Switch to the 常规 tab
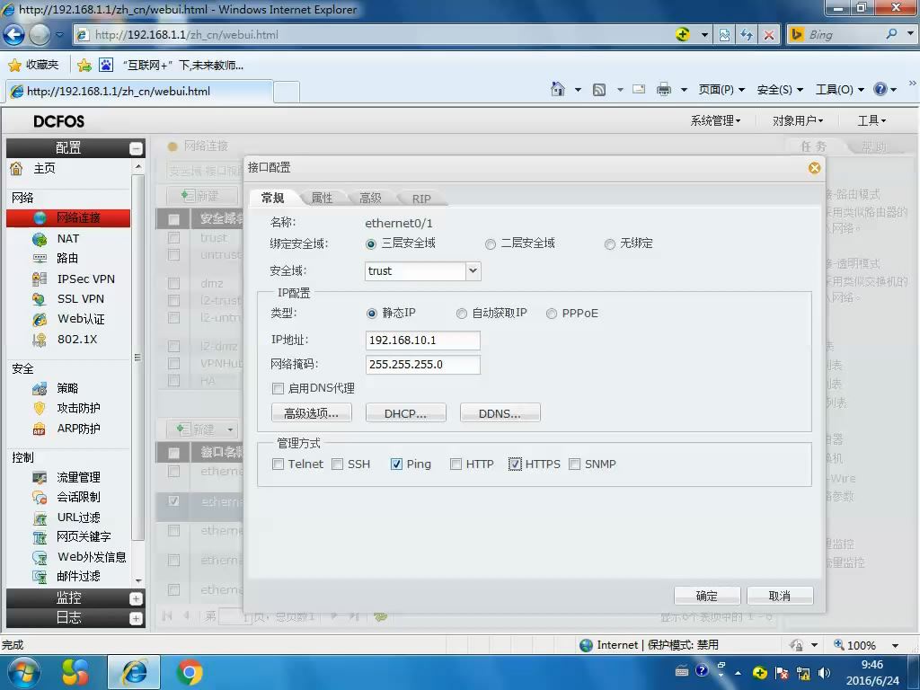Image resolution: width=920 pixels, height=690 pixels. coord(273,199)
